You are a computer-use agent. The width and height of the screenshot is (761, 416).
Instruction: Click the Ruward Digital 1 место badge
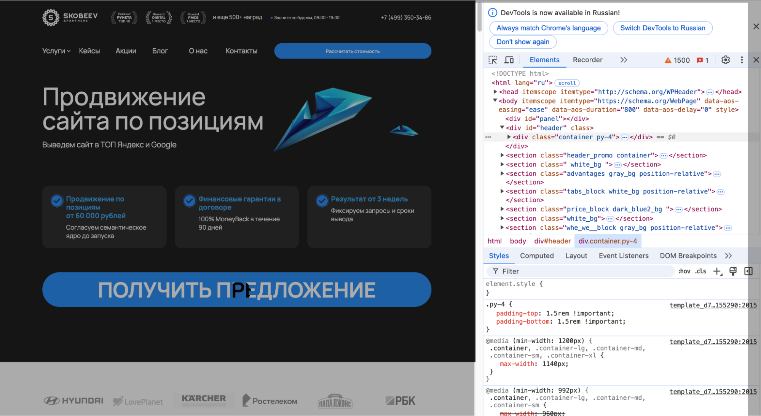pos(159,17)
